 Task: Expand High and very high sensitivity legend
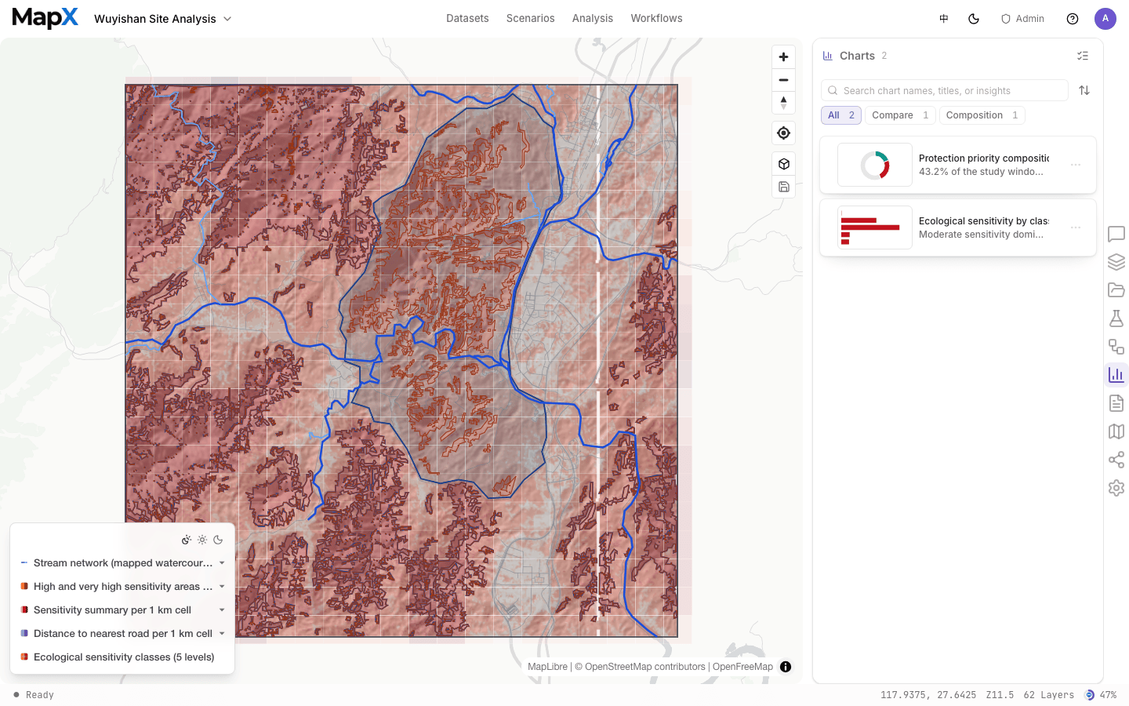point(222,587)
